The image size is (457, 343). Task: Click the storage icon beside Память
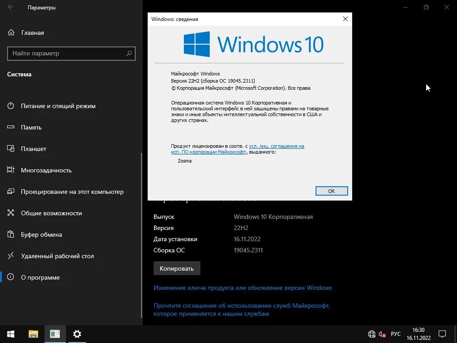tap(11, 127)
